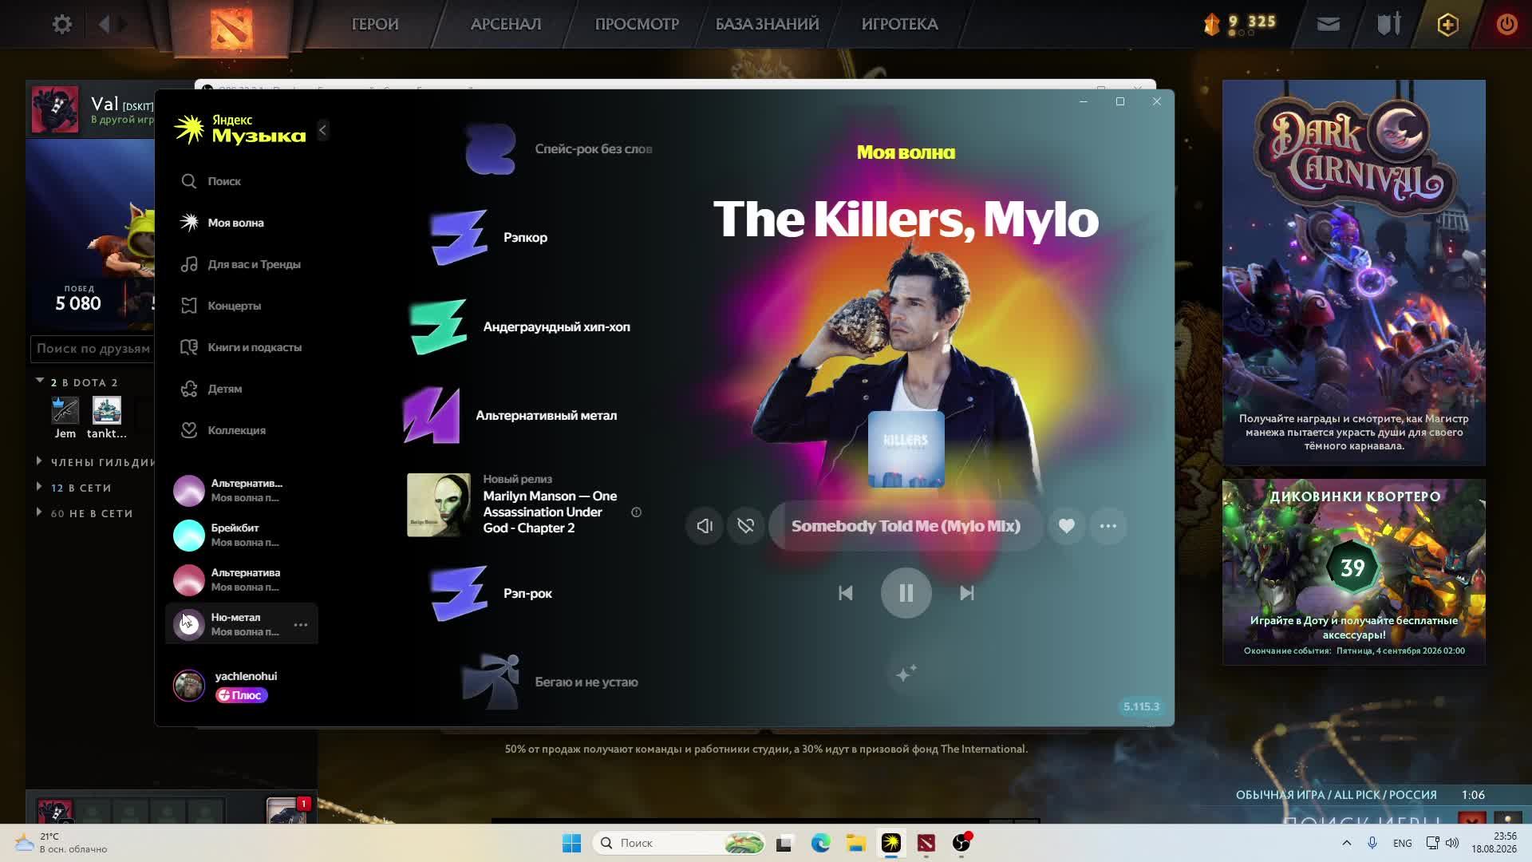Skip to next track

pyautogui.click(x=967, y=593)
